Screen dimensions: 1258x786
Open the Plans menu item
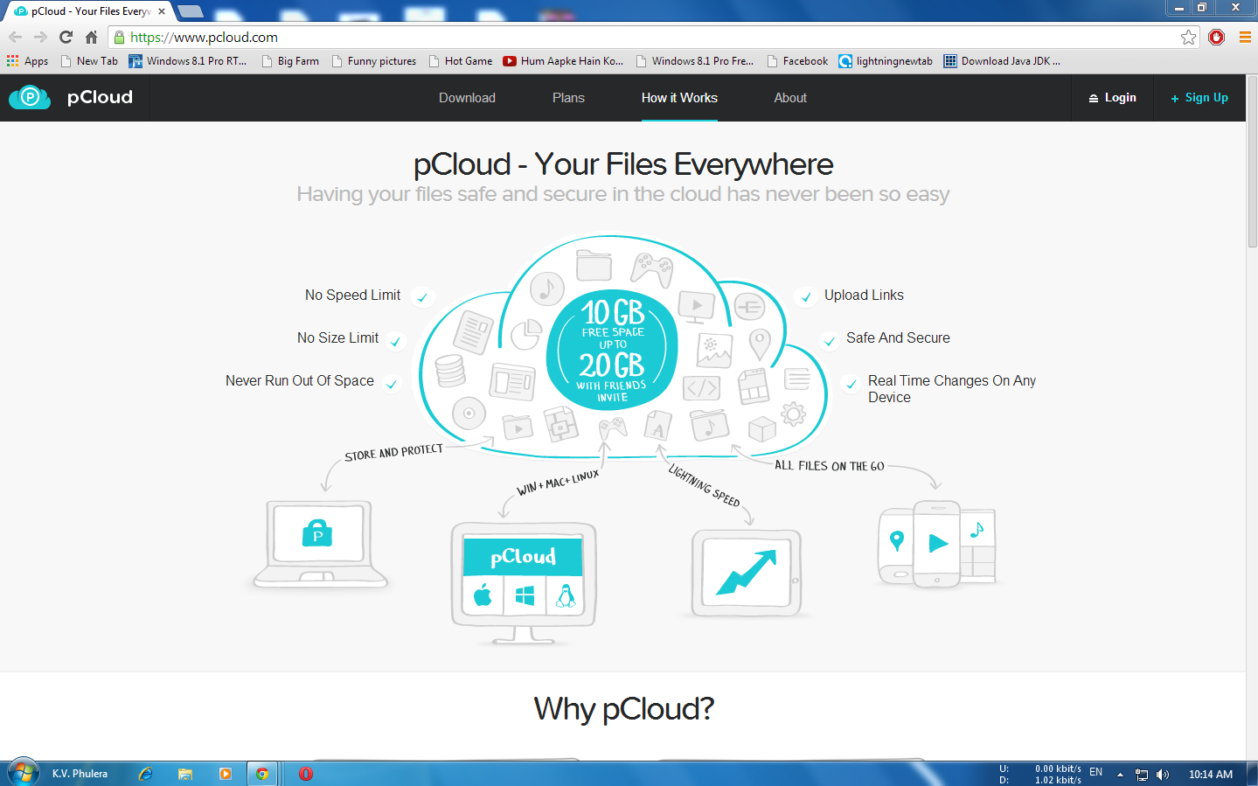pos(568,98)
